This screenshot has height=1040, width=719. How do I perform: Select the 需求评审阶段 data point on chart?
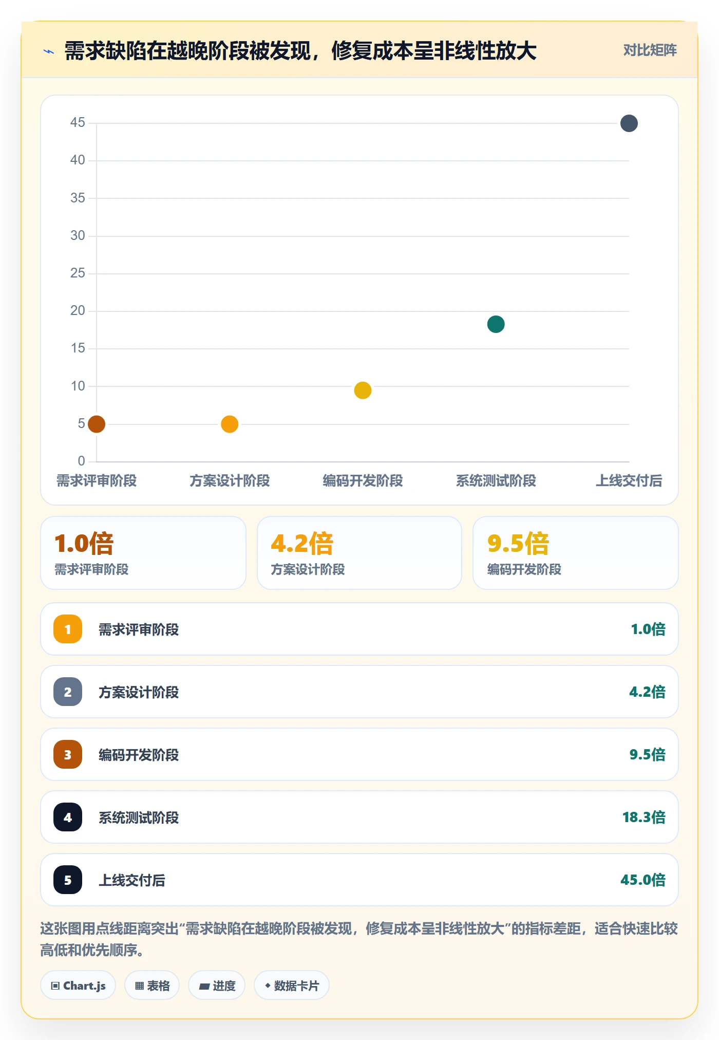tap(97, 424)
